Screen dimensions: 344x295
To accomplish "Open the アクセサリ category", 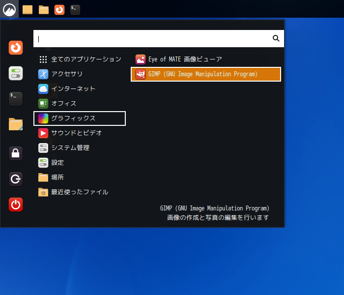I will point(80,74).
